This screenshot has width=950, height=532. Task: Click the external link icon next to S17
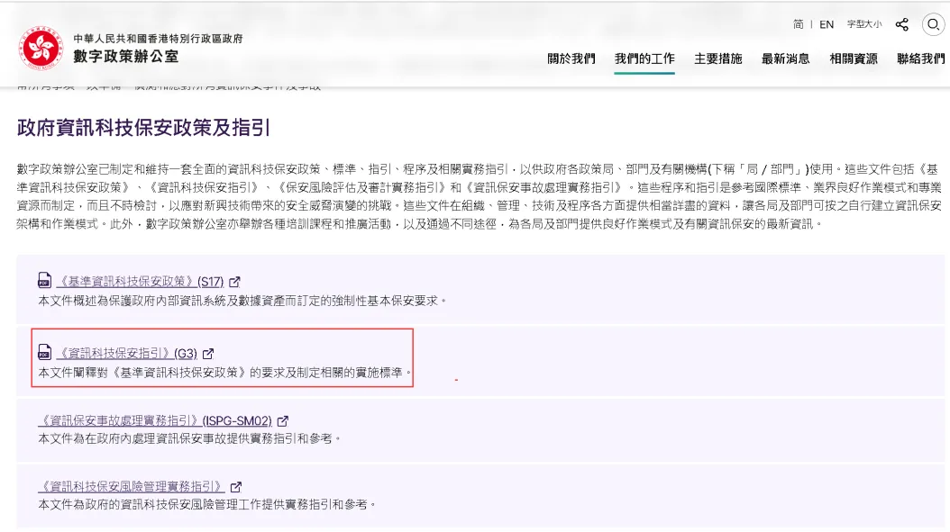point(234,281)
